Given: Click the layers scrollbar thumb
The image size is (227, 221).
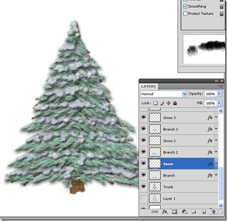Looking at the screenshot, I should 221,183.
